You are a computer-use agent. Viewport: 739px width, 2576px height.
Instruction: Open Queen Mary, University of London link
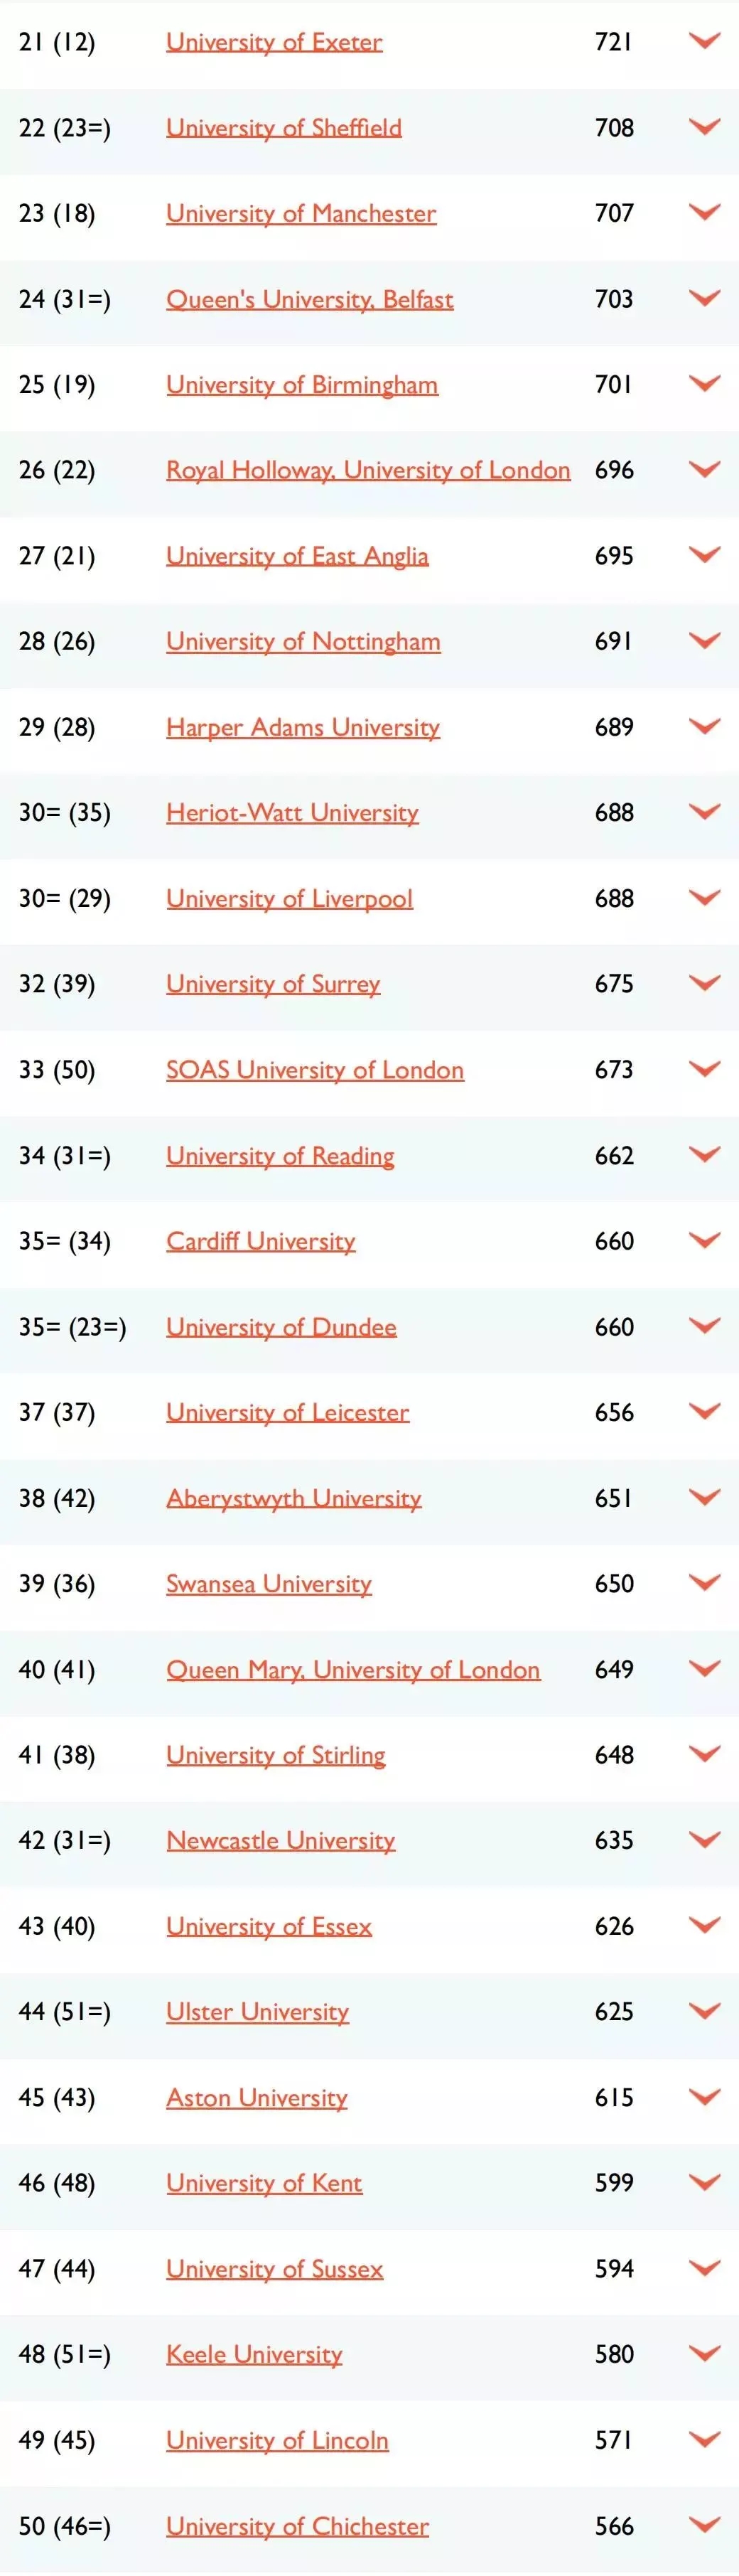(353, 1669)
